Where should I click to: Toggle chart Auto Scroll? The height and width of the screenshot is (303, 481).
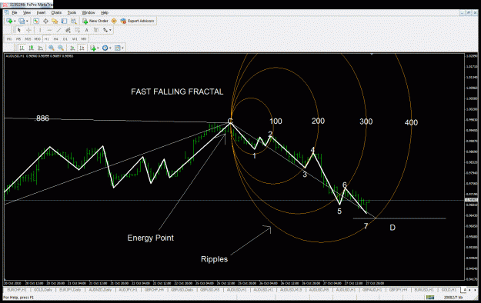point(72,48)
